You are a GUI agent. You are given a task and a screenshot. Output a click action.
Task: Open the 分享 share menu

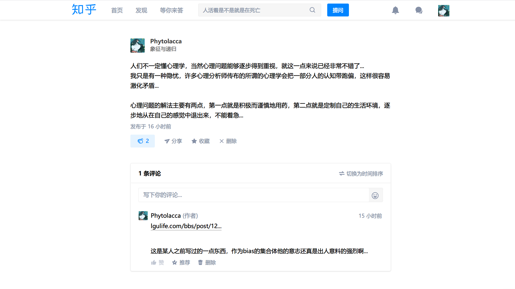173,141
